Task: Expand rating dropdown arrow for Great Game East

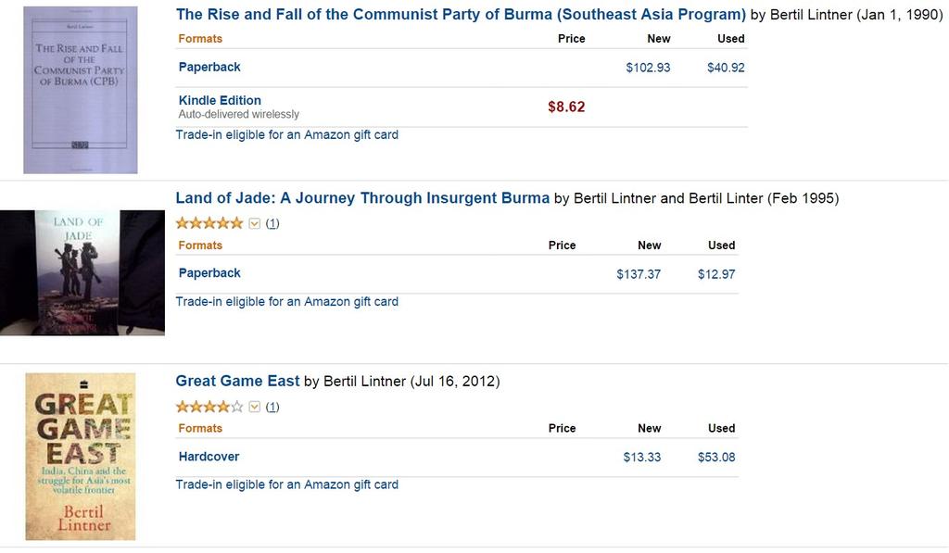Action: [255, 407]
